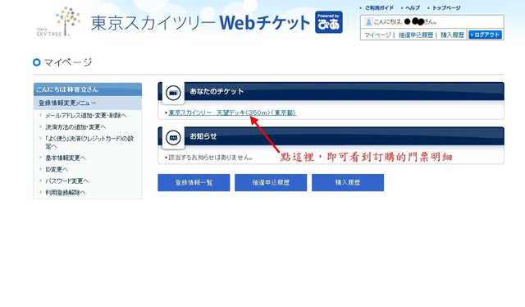
Task: Click the blue 購入履歴 button
Action: click(348, 183)
